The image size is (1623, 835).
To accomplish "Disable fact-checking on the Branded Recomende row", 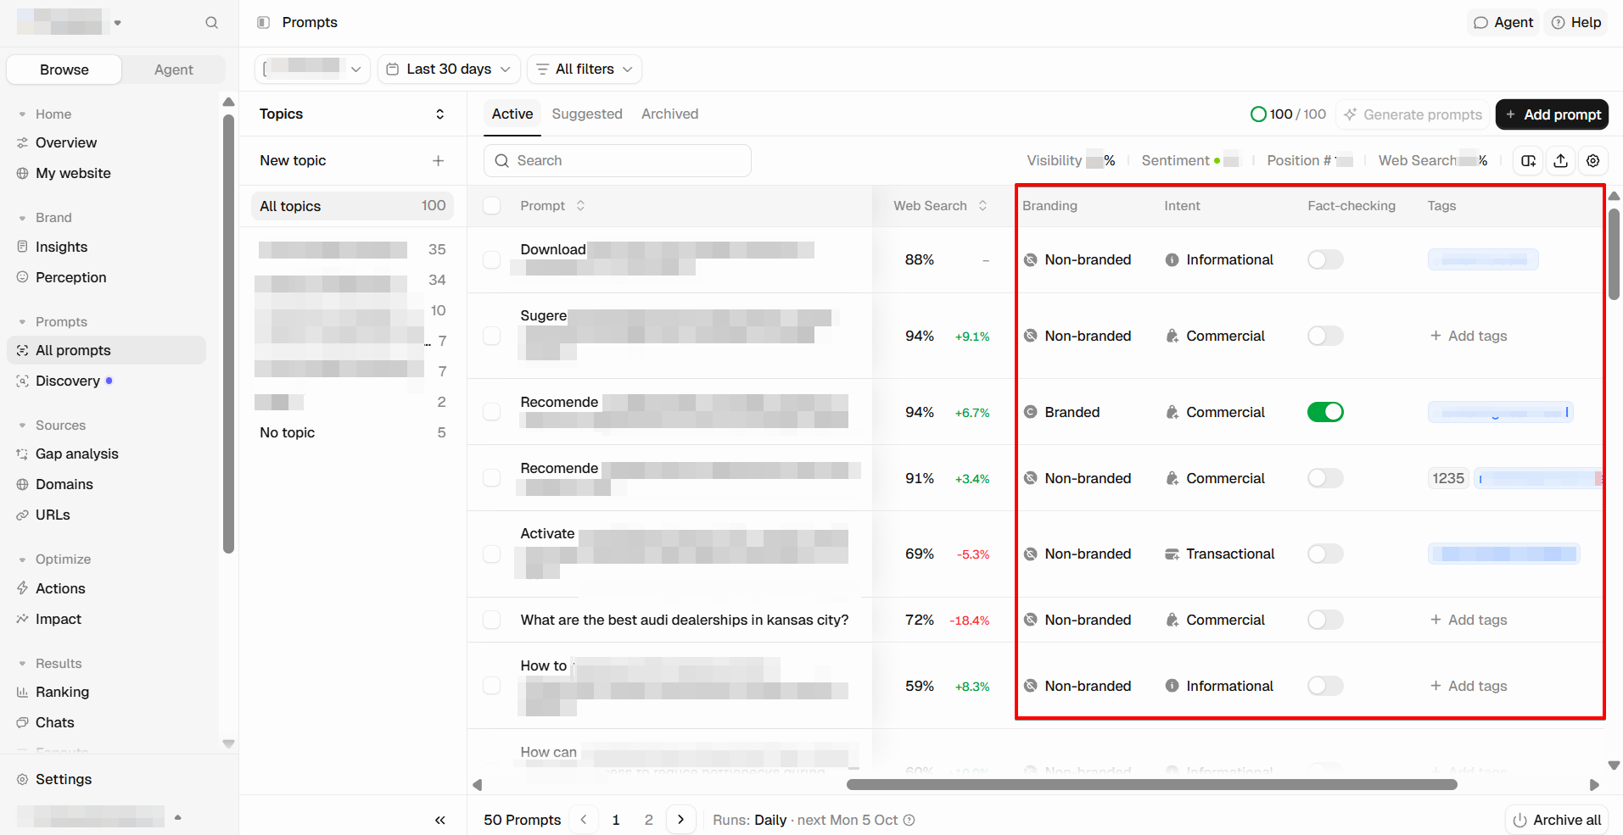I will click(x=1325, y=412).
